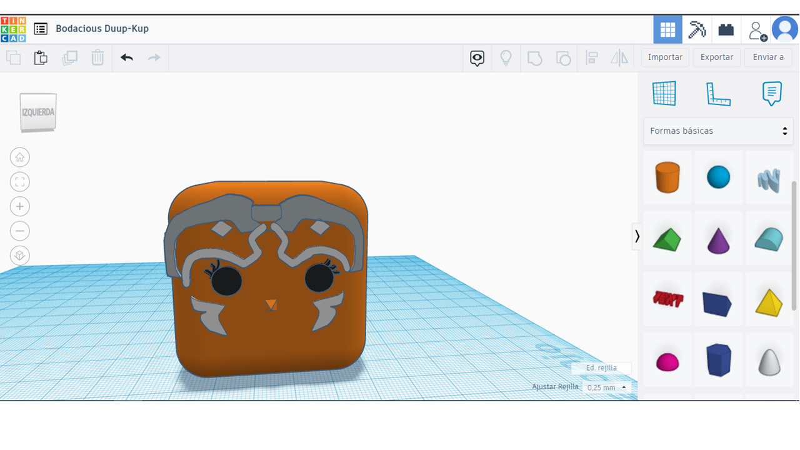
Task: Return to home view
Action: click(x=20, y=157)
